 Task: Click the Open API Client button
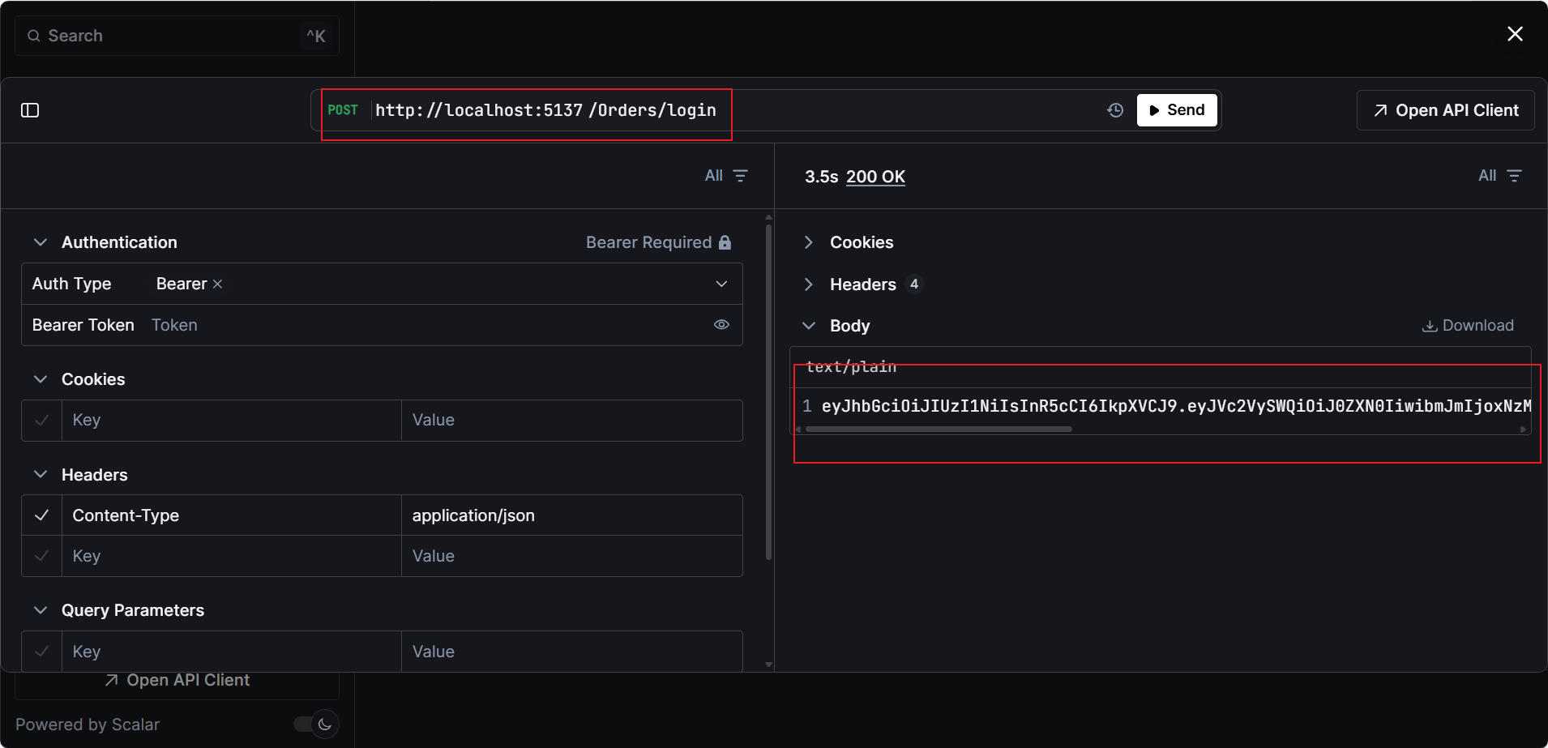point(1446,110)
